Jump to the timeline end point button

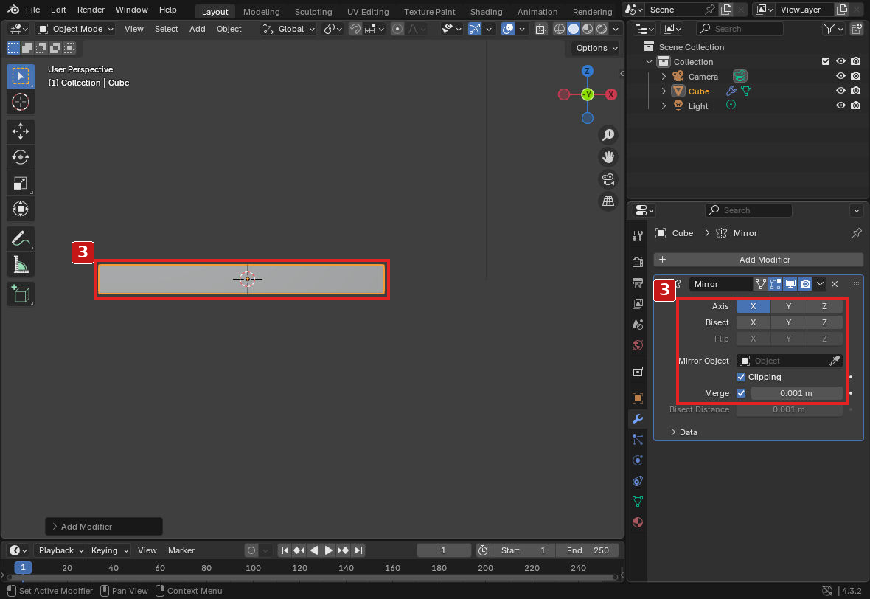click(x=358, y=551)
